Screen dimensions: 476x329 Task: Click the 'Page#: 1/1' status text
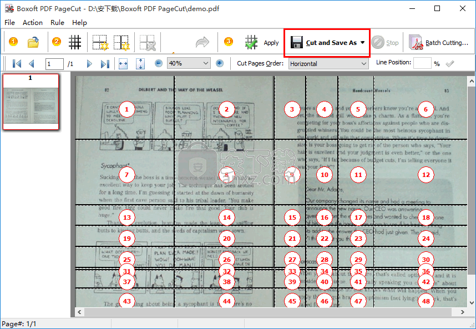click(x=19, y=324)
